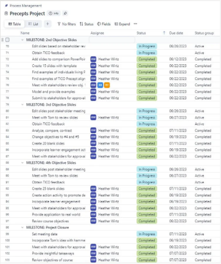The height and width of the screenshot is (264, 221).
Task: Click Active status group on row 99
Action: pyautogui.click(x=200, y=234)
